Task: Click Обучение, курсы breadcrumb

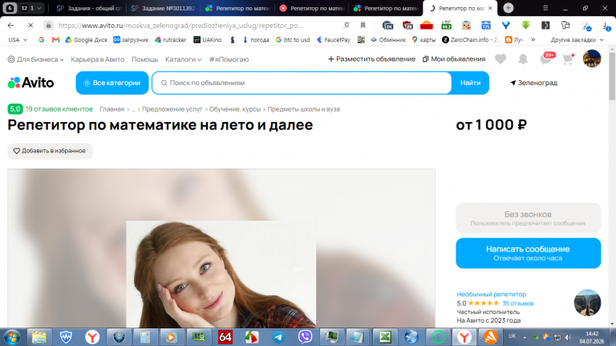Action: (x=235, y=109)
